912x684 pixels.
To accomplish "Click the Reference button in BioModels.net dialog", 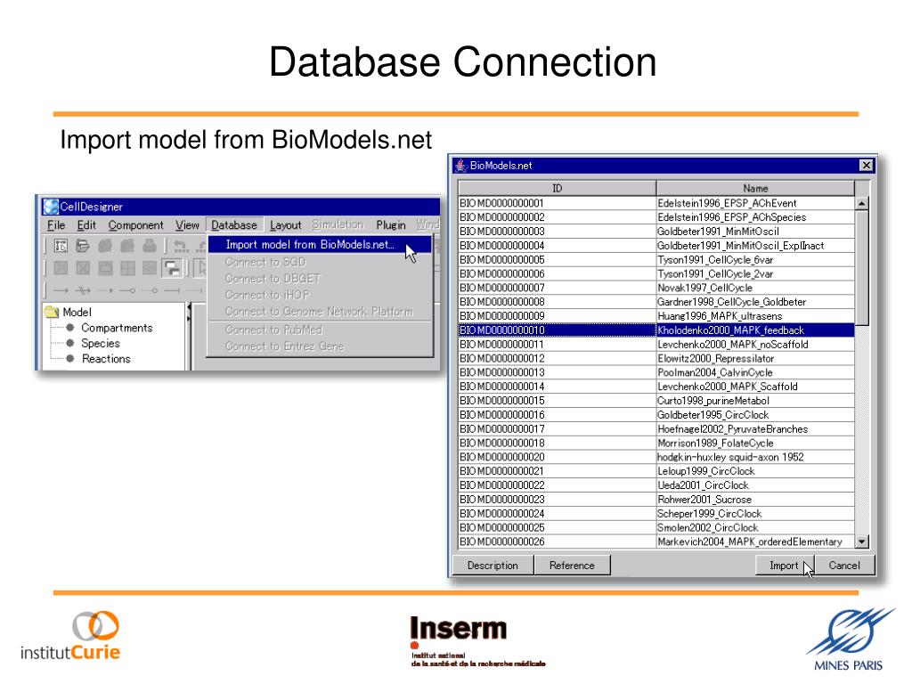I will 573,566.
